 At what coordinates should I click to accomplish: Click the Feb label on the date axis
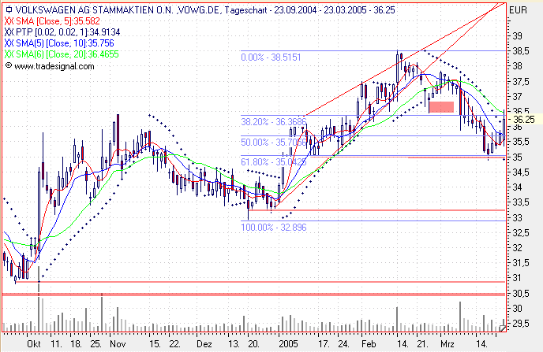(369, 344)
